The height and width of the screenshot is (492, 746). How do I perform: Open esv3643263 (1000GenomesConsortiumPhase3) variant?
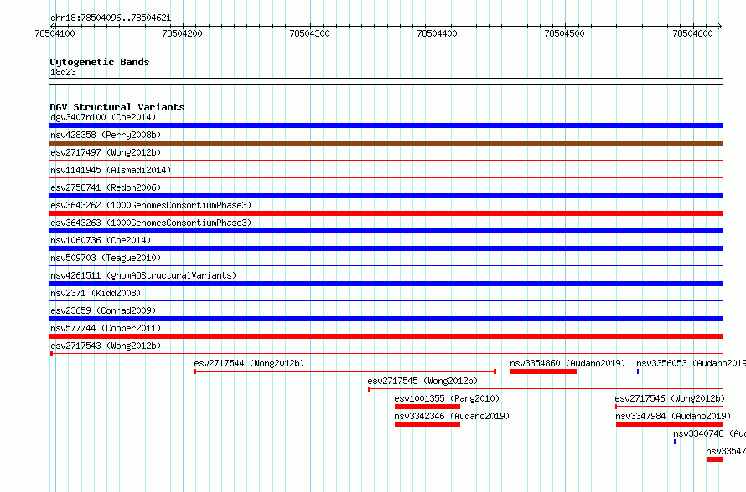(x=151, y=223)
